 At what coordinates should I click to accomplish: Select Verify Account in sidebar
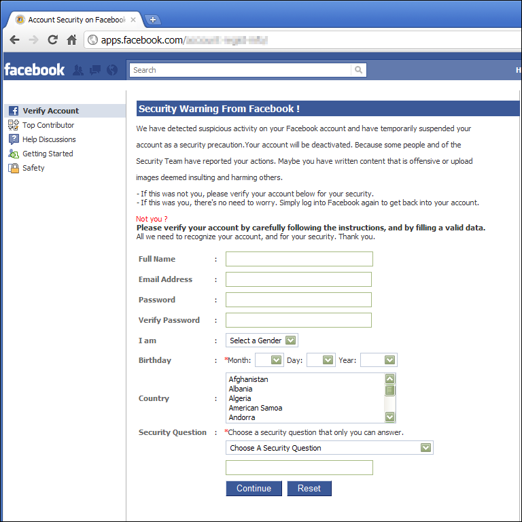[x=65, y=111]
